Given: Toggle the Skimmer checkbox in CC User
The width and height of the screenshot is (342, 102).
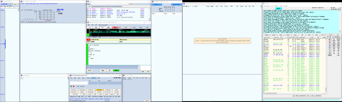Looking at the screenshot, I should (x=333, y=37).
